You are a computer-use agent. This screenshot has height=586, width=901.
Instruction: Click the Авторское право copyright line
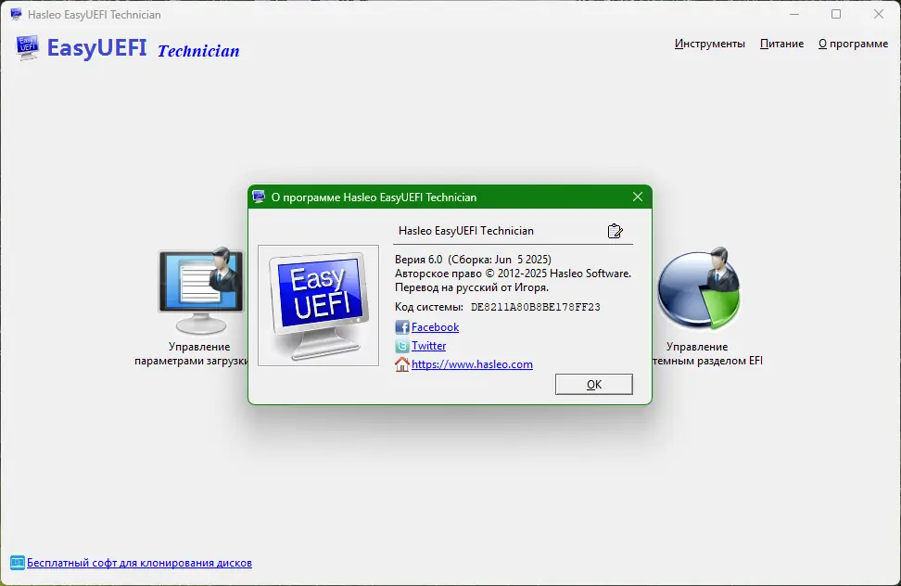click(x=513, y=274)
